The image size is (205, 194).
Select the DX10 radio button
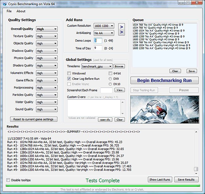[110, 84]
